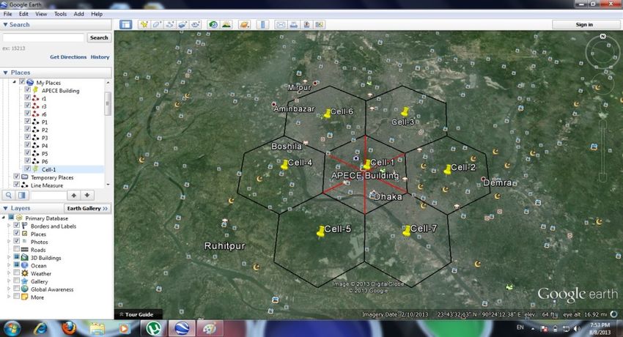Click the Email toolbar icon
This screenshot has height=337, width=623.
point(281,25)
